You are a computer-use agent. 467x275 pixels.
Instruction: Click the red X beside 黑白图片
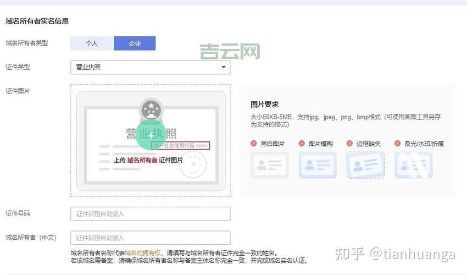[253, 144]
